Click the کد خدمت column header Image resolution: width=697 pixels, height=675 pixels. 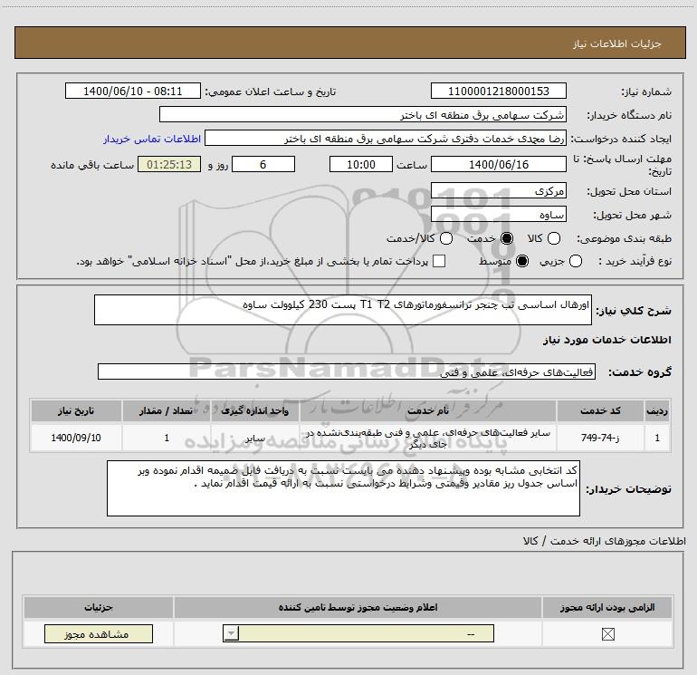click(600, 410)
